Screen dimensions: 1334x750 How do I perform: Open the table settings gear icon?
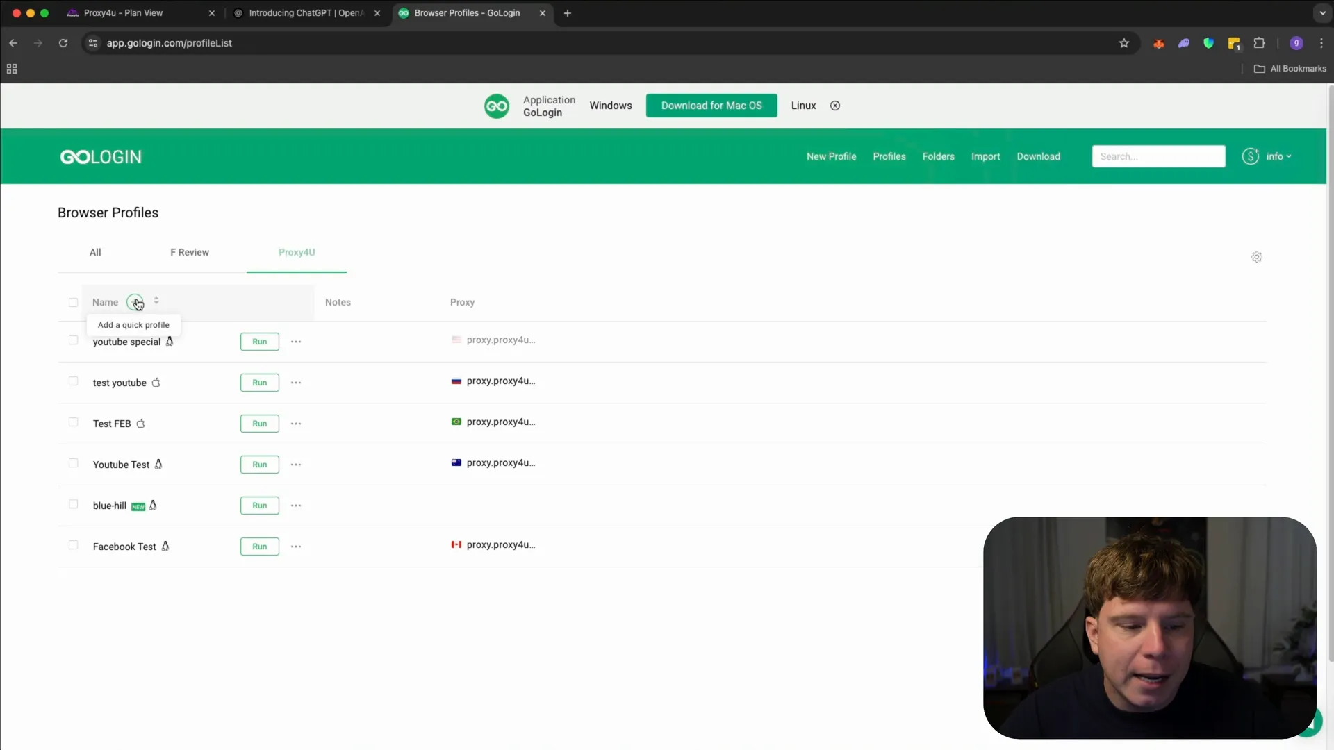1256,258
